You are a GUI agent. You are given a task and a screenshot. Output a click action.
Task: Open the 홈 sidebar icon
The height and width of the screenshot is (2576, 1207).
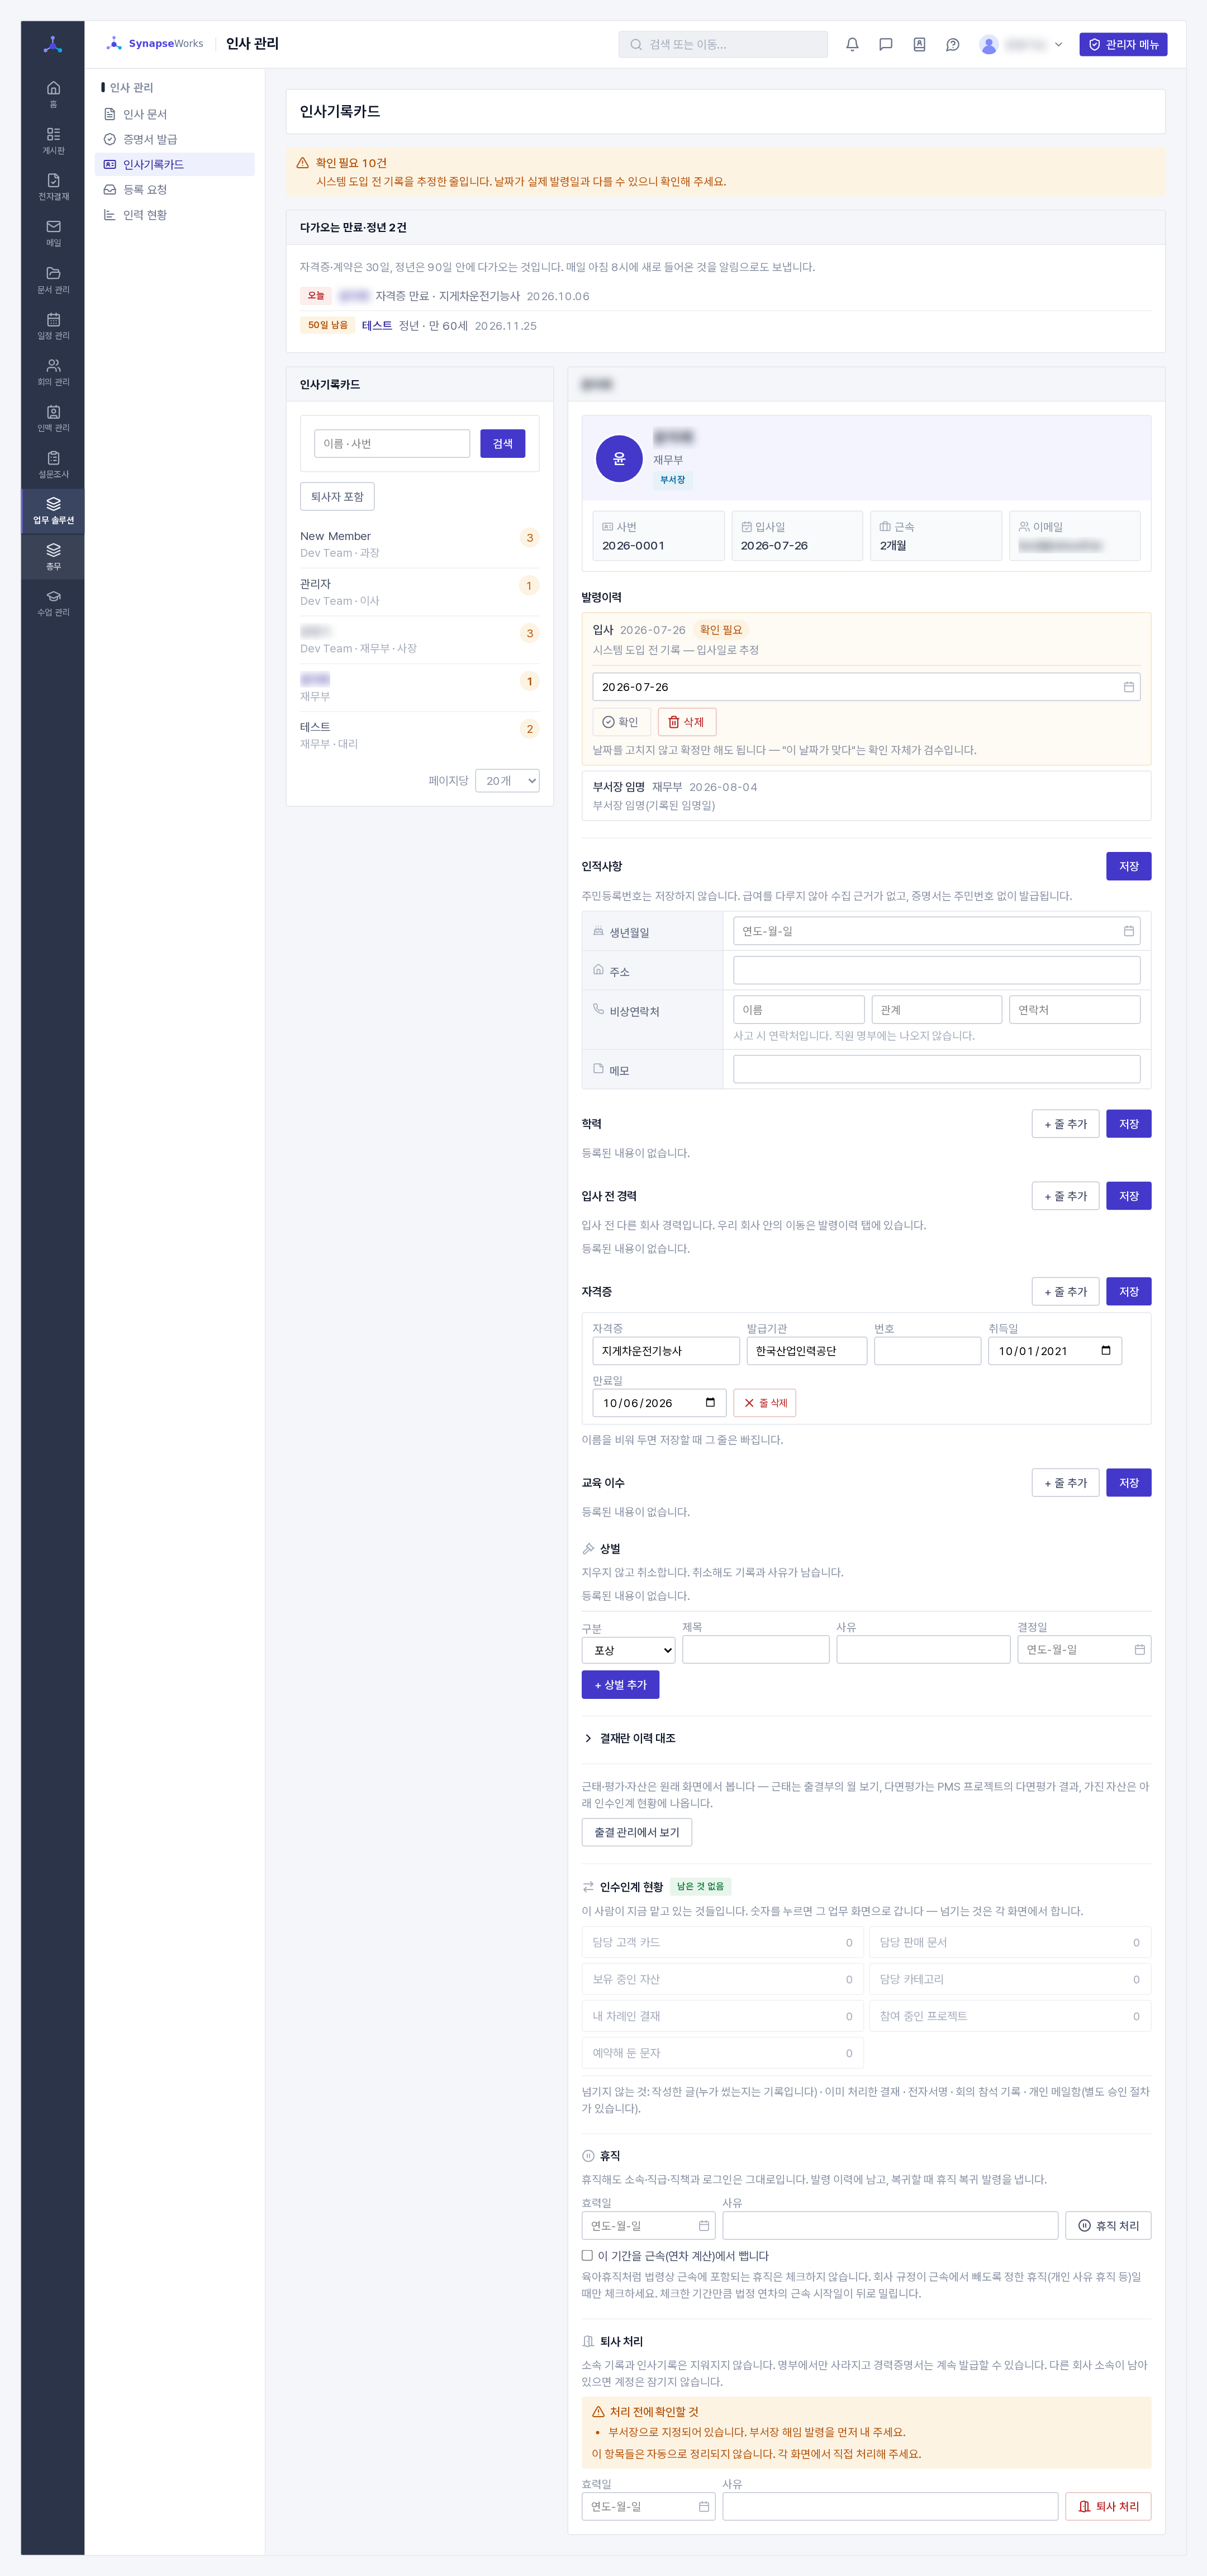point(53,94)
